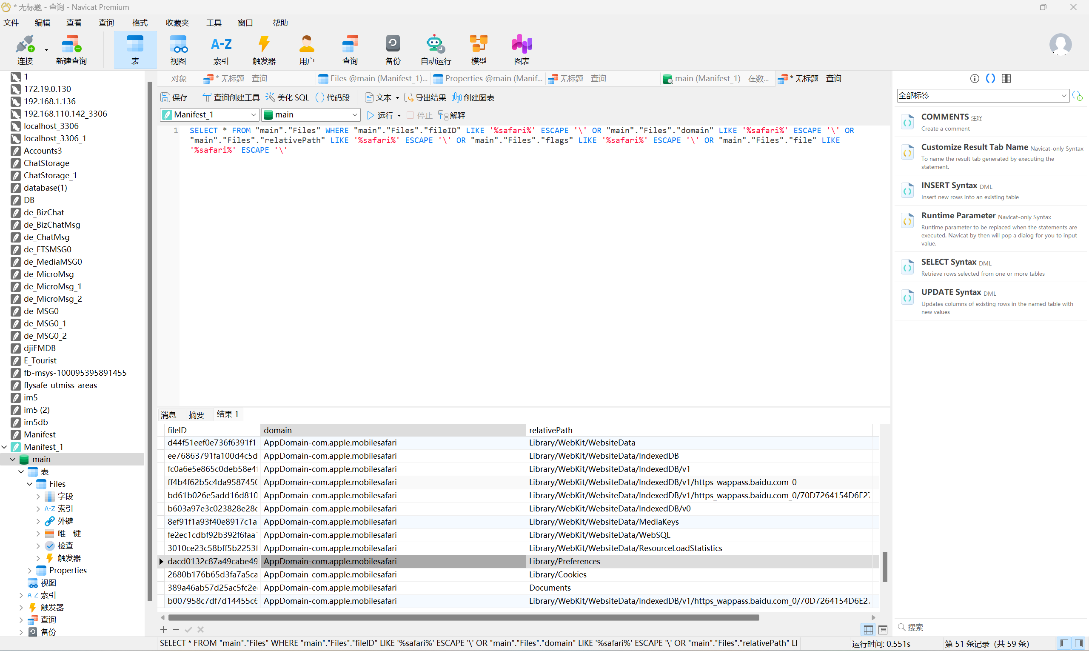Collapse the Manifest_1 tree node
The image size is (1089, 651).
[x=4, y=447]
